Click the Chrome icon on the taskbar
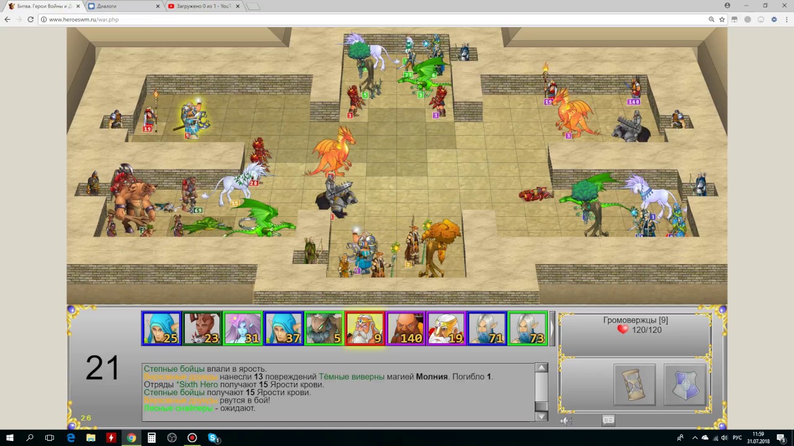This screenshot has width=794, height=446. tap(132, 438)
